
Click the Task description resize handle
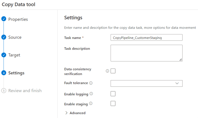[x=181, y=60]
